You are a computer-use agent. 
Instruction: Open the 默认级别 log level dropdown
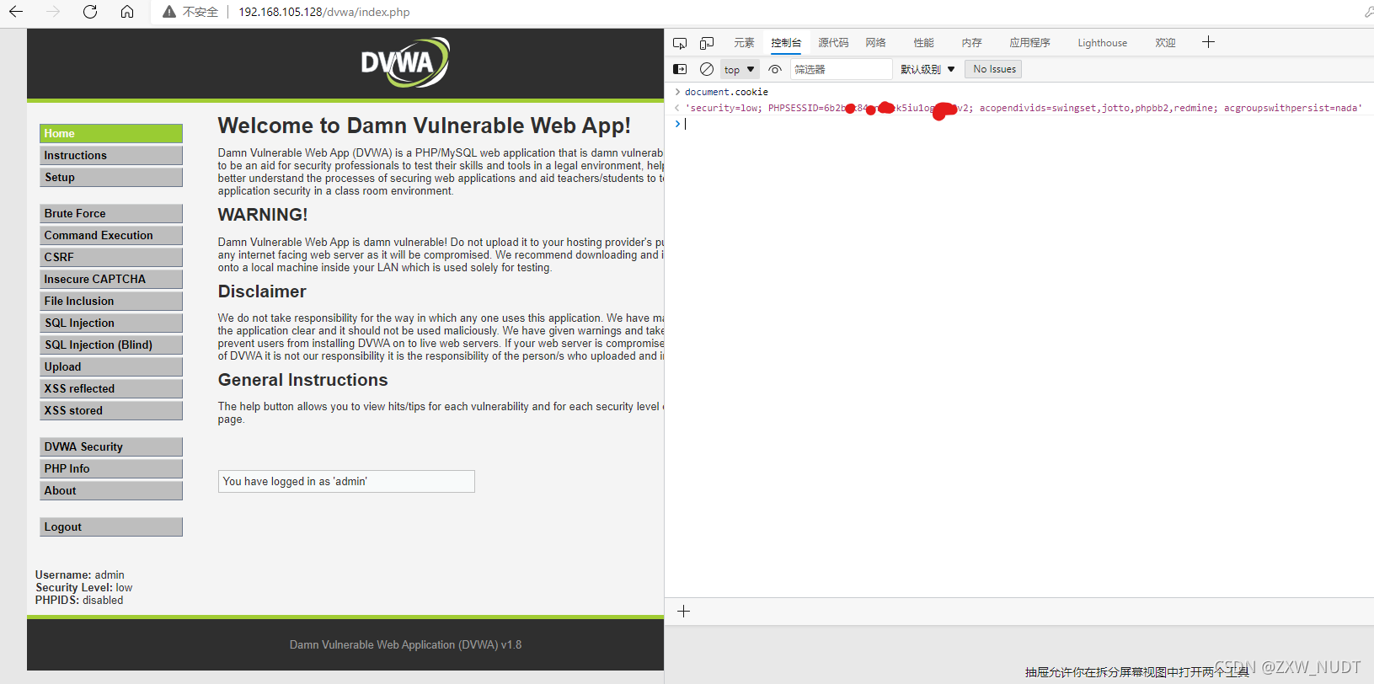pyautogui.click(x=928, y=69)
